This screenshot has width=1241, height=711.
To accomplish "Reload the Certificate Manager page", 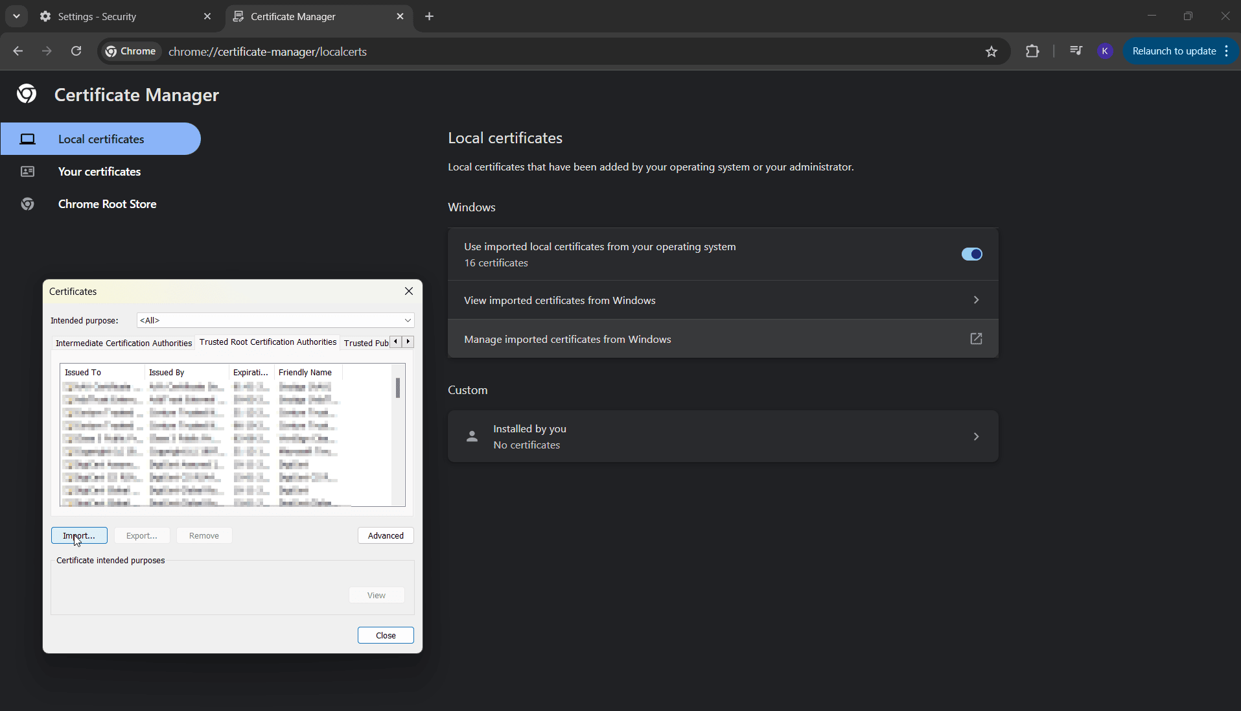I will tap(76, 51).
